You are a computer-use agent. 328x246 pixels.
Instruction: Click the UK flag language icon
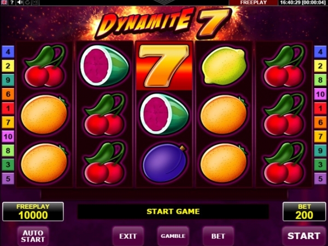4,2
